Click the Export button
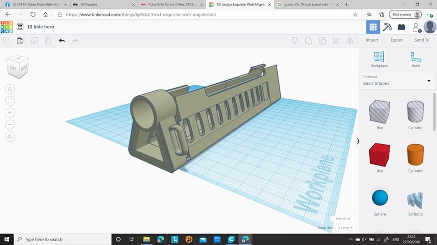 [396, 40]
